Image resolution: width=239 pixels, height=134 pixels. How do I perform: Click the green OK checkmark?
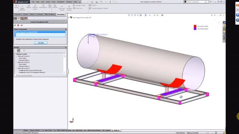15,25
